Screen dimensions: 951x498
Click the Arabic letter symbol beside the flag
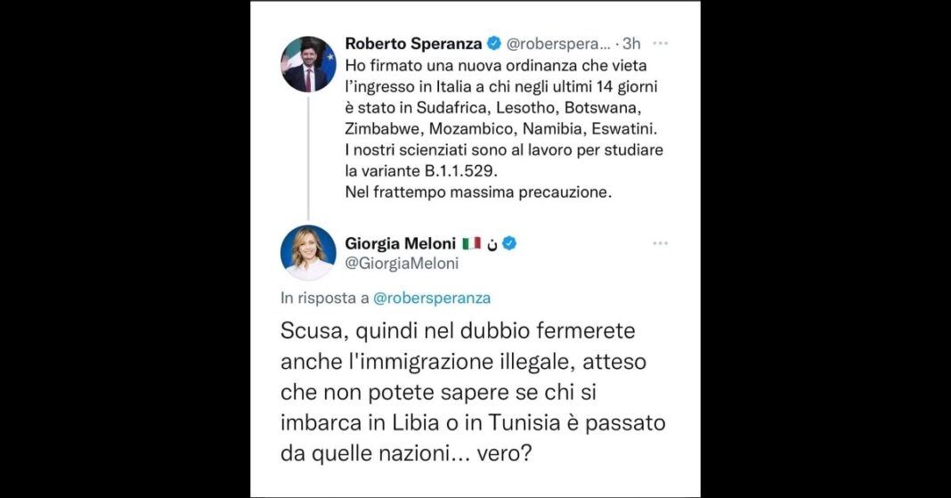point(492,244)
